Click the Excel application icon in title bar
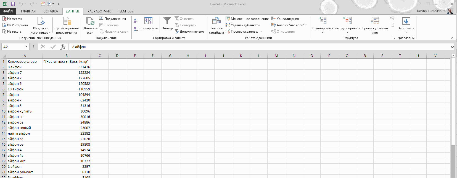The image size is (457, 178). tap(5, 4)
